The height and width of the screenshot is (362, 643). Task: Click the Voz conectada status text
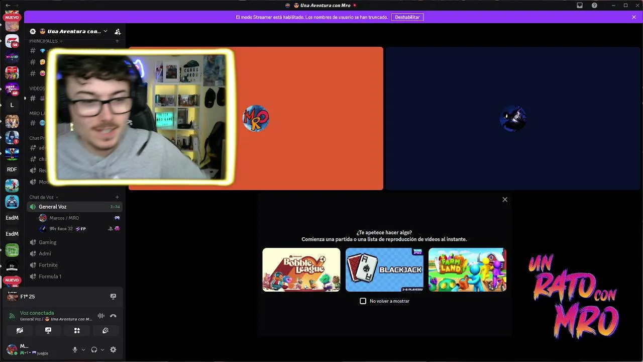[x=37, y=313]
